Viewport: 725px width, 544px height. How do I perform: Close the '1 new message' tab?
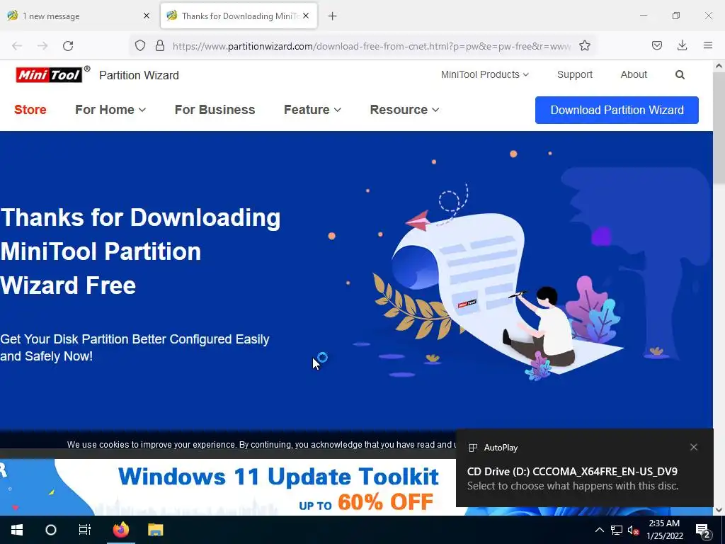(147, 16)
